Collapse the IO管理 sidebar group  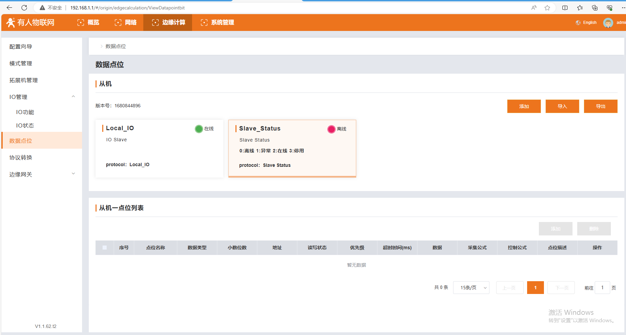click(42, 97)
